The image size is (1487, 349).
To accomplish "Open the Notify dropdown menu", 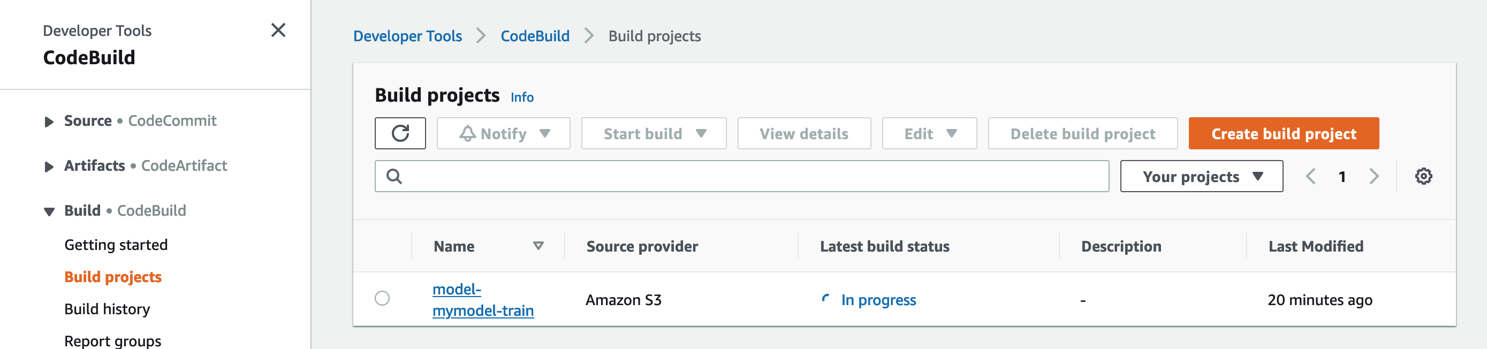I will point(503,133).
